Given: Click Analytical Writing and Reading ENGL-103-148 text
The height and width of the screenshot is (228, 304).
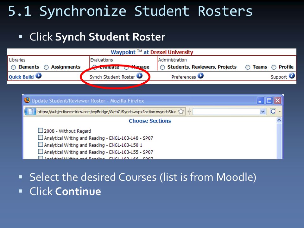Looking at the screenshot, I should pyautogui.click(x=98, y=138).
